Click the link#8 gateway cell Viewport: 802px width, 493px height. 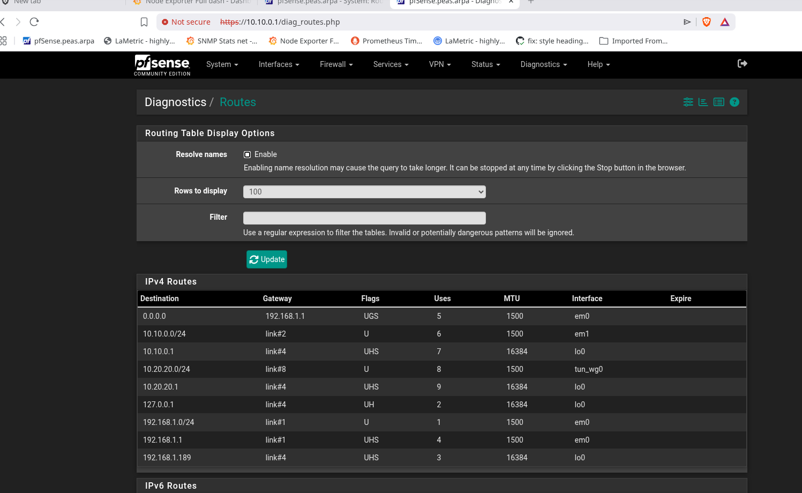(276, 369)
